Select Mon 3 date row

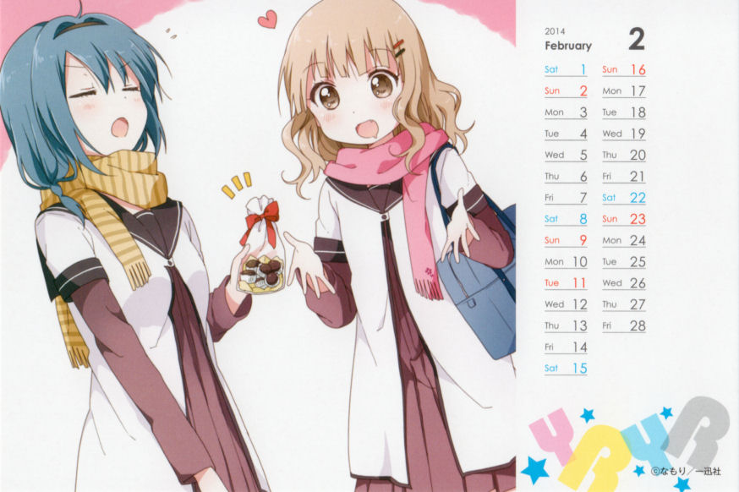[x=566, y=112]
